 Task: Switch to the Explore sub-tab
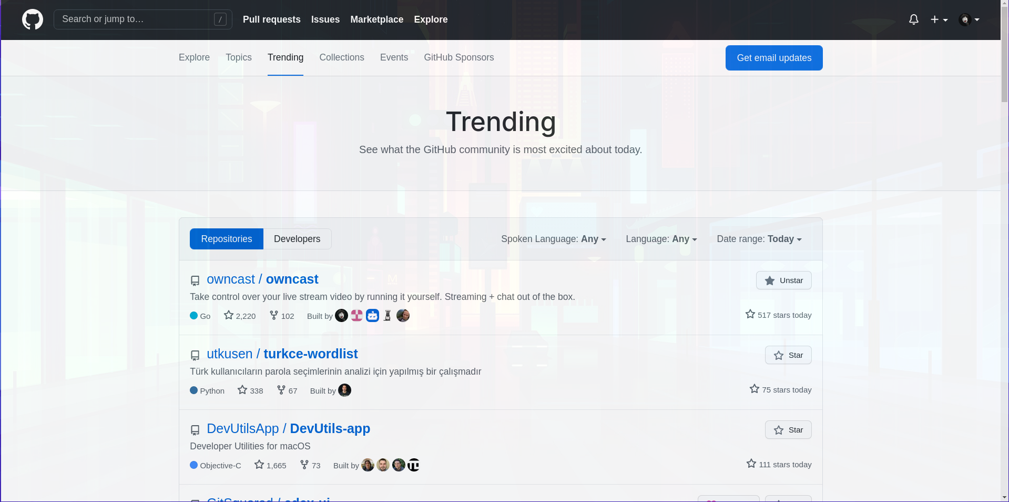[x=194, y=57]
